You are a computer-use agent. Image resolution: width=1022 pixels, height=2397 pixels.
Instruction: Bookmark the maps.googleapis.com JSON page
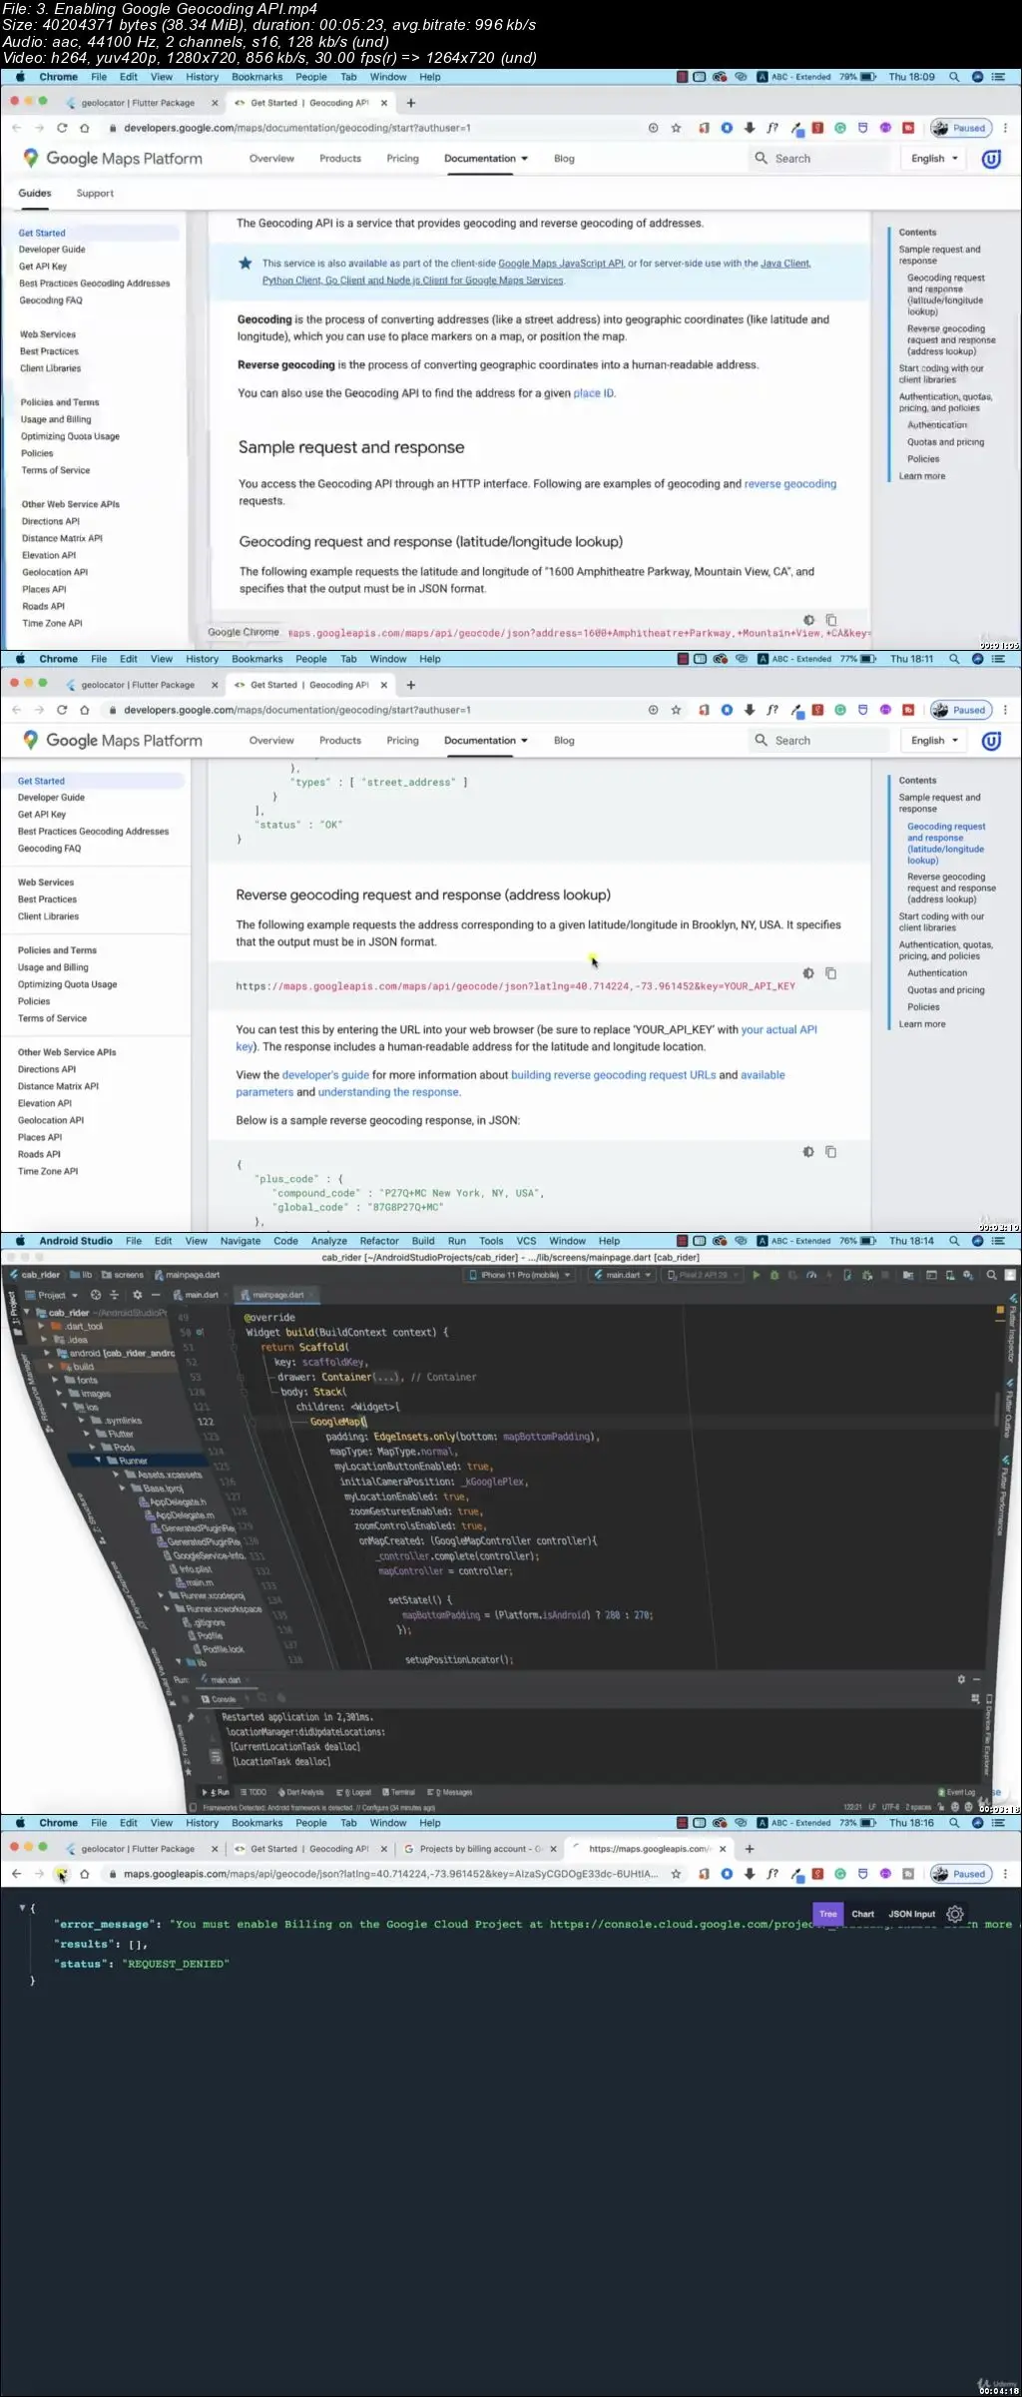tap(676, 1874)
